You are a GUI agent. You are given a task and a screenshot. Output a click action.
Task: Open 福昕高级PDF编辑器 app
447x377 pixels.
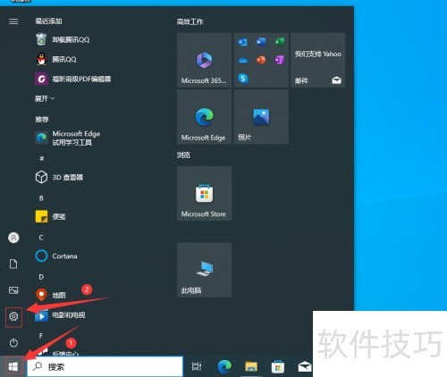coord(73,79)
